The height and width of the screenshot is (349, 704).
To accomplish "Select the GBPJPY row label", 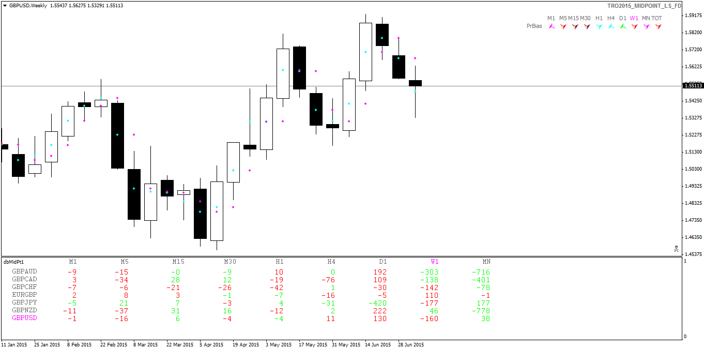I will coord(24,302).
